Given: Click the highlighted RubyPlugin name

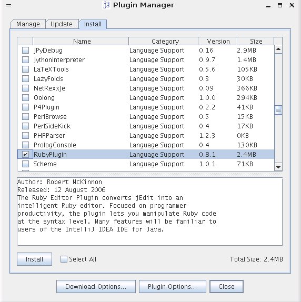Looking at the screenshot, I should [50, 154].
